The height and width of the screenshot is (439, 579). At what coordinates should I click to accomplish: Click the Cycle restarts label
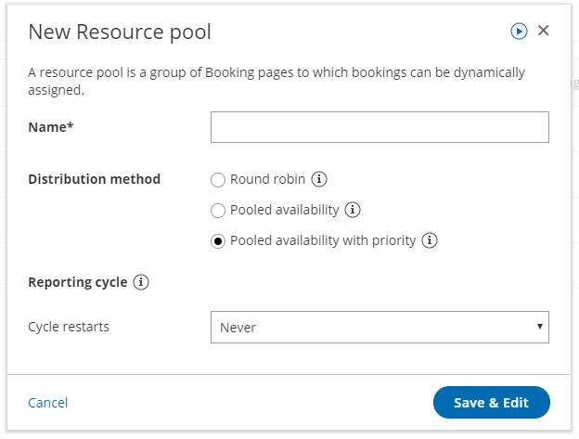pyautogui.click(x=69, y=327)
